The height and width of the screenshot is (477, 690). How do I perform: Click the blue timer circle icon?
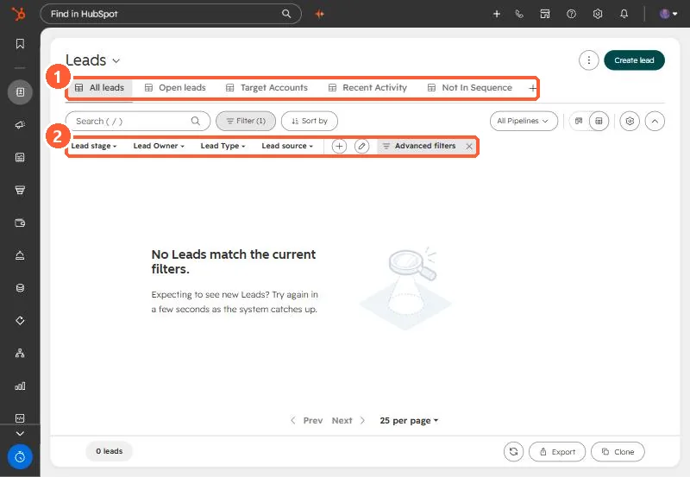20,457
